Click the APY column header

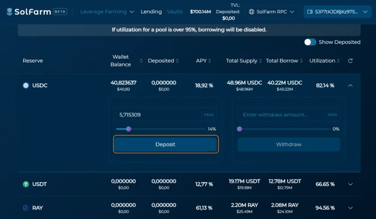[201, 61]
